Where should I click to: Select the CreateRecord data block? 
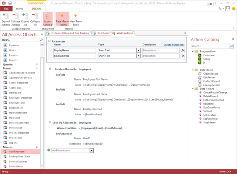(x=211, y=74)
